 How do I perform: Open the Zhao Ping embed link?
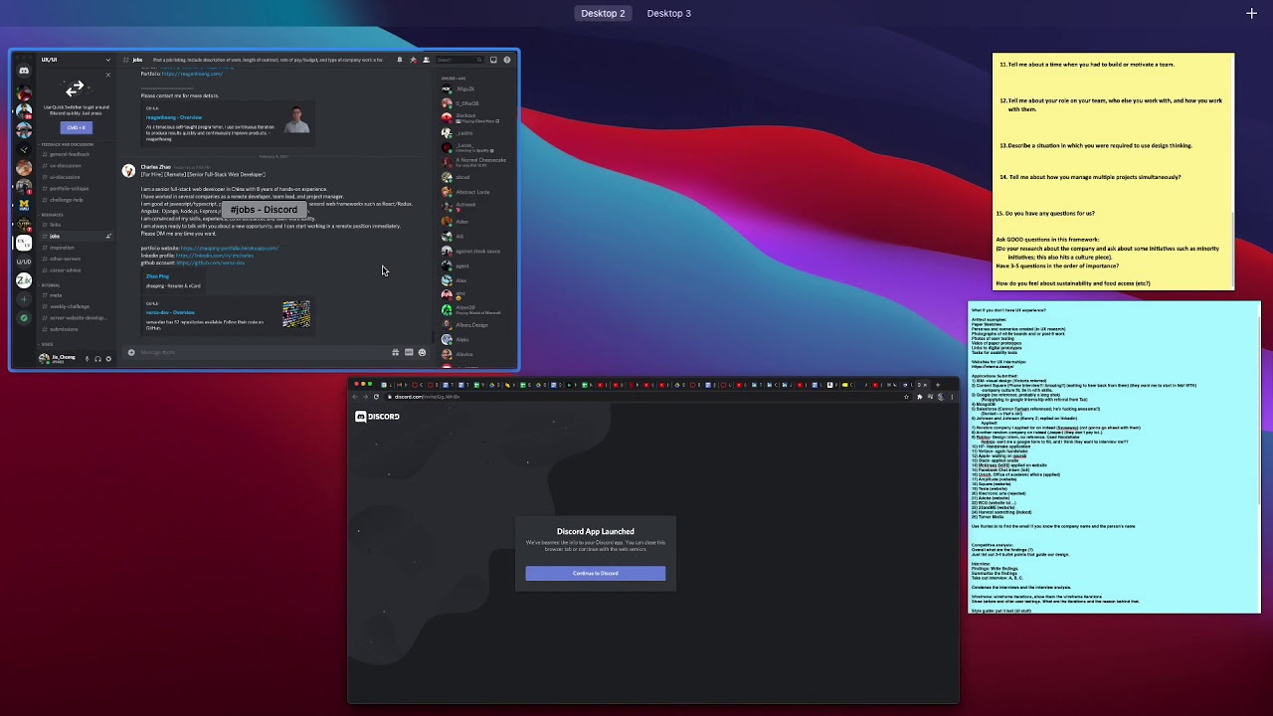[x=157, y=275]
